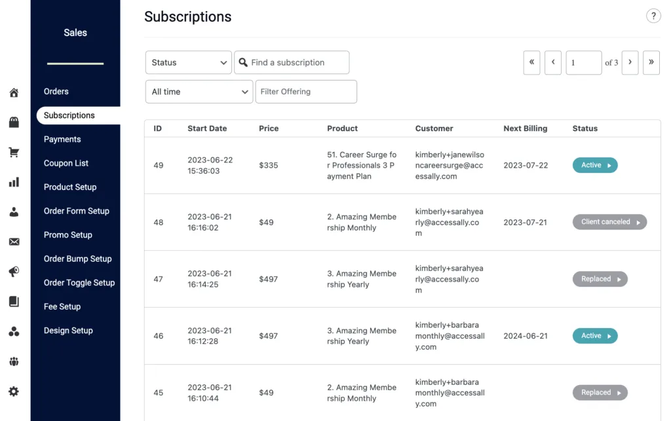This screenshot has height=421, width=671.
Task: Expand the All time date range dropdown
Action: point(199,92)
